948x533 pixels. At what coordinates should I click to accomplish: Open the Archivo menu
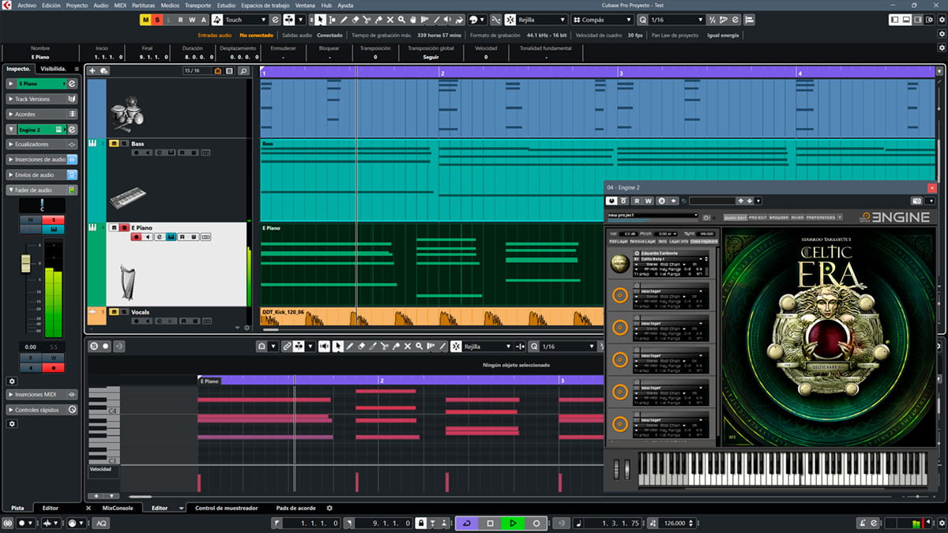click(x=27, y=5)
